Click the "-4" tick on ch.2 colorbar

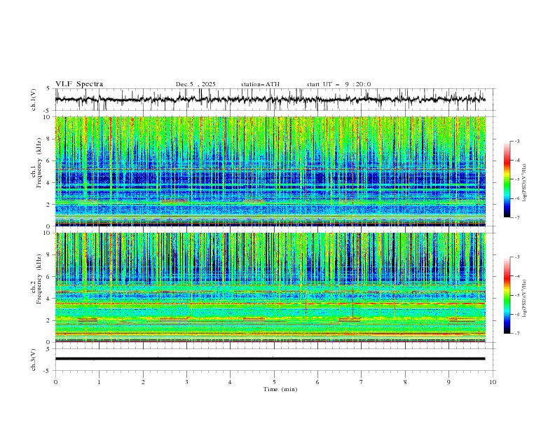(516, 276)
